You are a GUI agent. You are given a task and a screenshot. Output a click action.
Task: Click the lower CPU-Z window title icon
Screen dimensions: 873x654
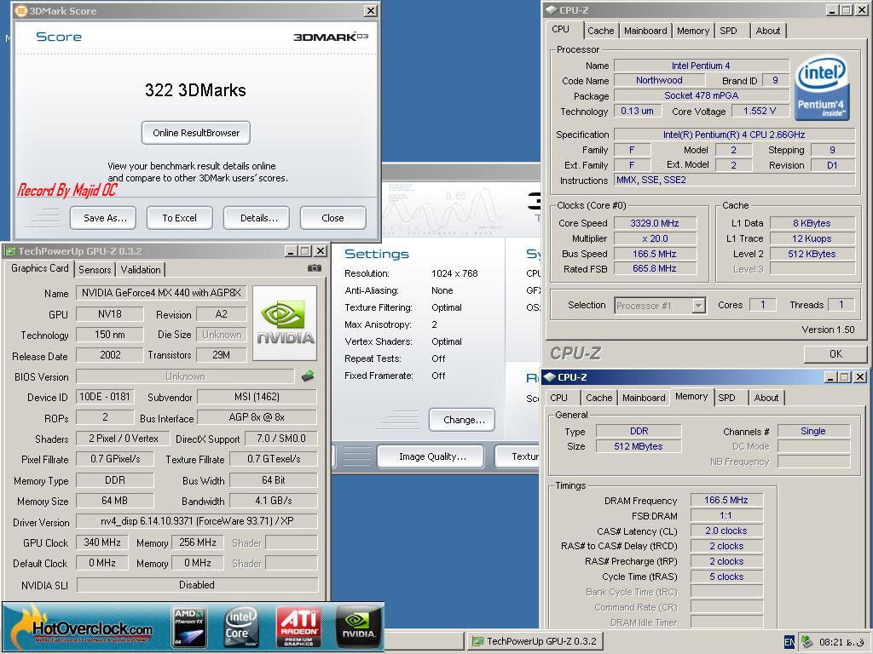tap(550, 377)
